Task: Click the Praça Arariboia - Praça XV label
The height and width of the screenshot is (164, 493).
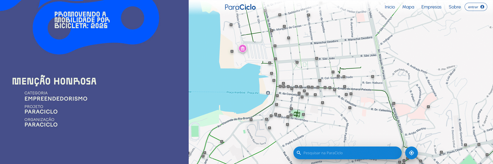Action: point(243,93)
